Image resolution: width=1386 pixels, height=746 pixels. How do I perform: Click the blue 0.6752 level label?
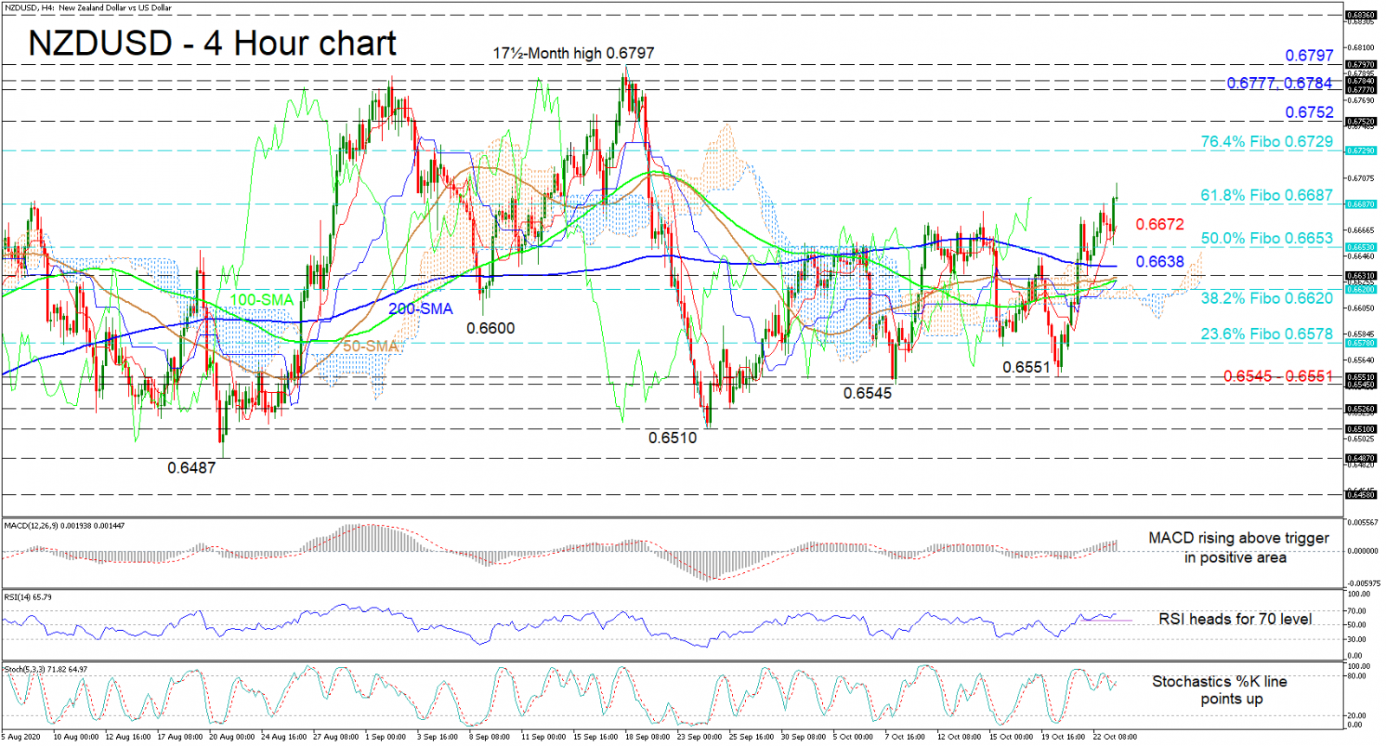1309,113
